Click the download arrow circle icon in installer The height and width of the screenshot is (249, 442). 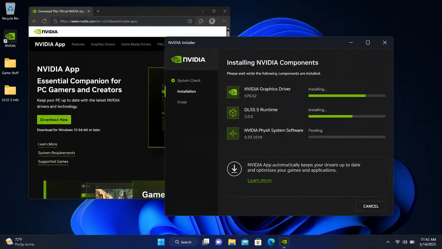234,169
